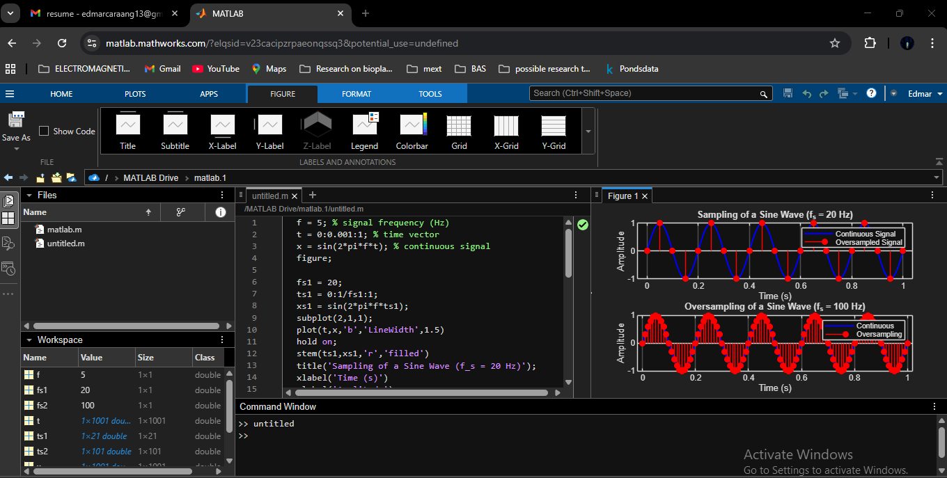
Task: Click the X-Label annotation icon
Action: pos(222,131)
